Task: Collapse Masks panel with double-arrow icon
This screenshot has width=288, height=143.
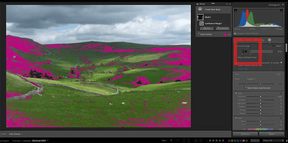Action: [x=230, y=4]
